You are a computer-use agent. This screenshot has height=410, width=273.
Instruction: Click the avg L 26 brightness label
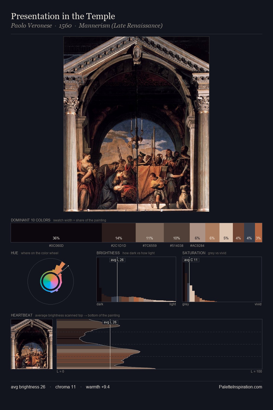tap(117, 260)
